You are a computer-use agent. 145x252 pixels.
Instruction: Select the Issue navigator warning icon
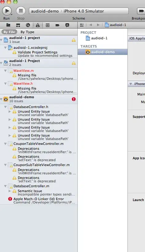38,25
